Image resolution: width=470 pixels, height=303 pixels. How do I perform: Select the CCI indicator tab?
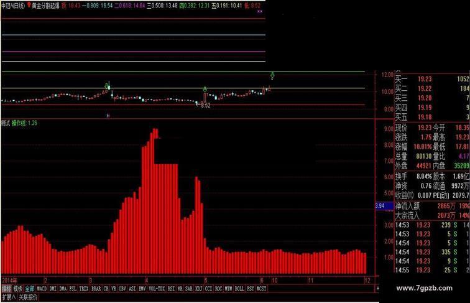point(208,289)
